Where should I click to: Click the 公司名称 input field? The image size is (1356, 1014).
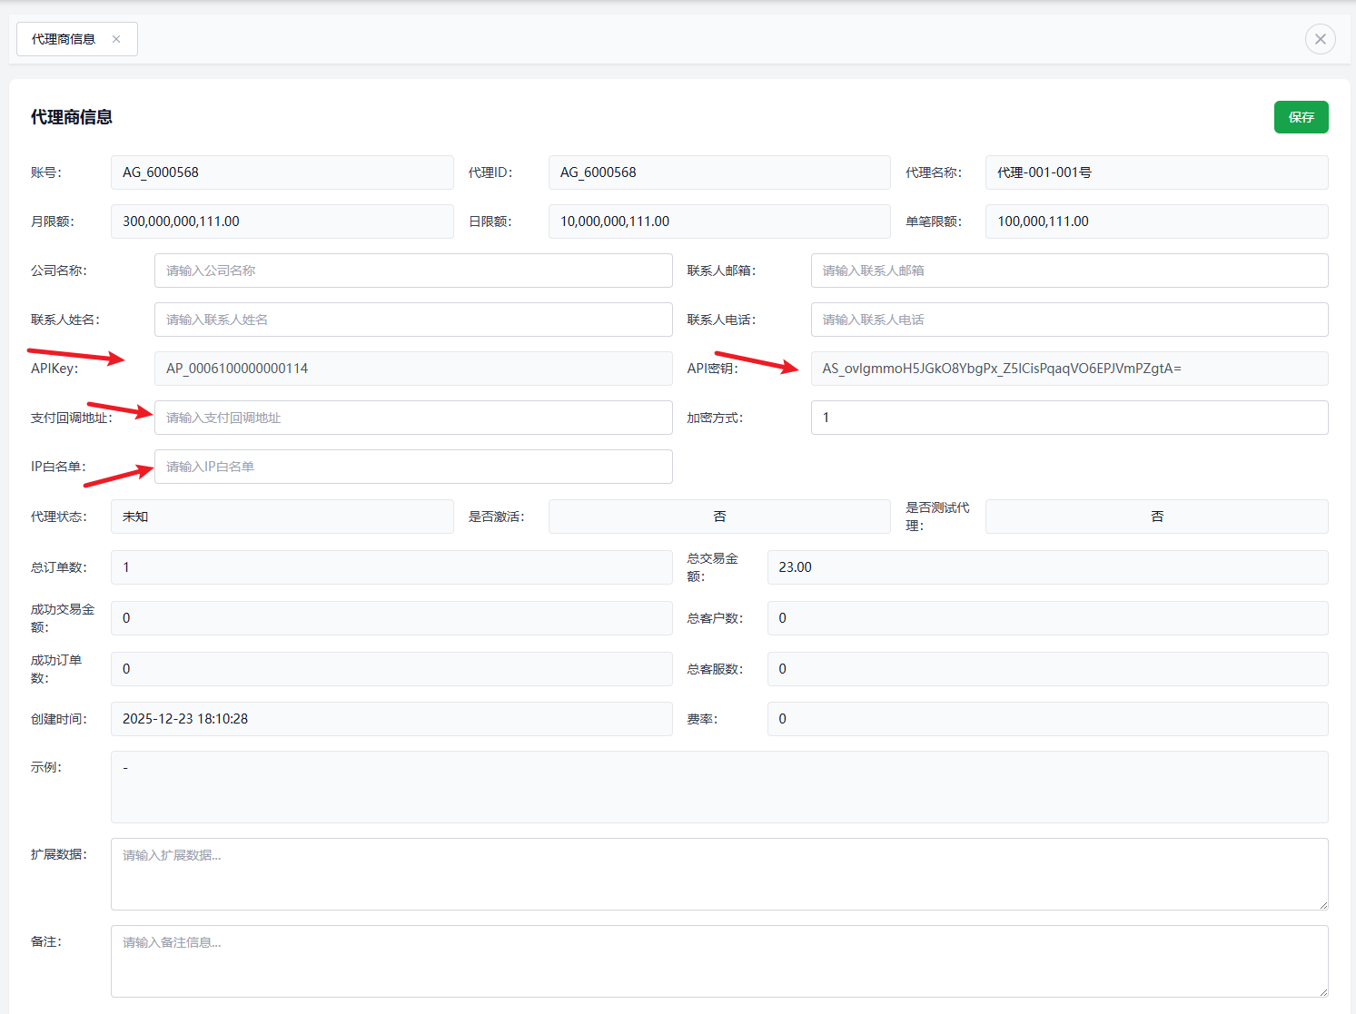pyautogui.click(x=413, y=271)
